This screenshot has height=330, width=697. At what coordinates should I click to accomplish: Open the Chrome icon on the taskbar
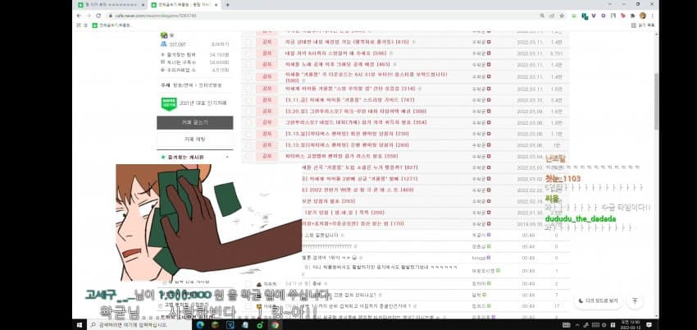[x=275, y=325]
